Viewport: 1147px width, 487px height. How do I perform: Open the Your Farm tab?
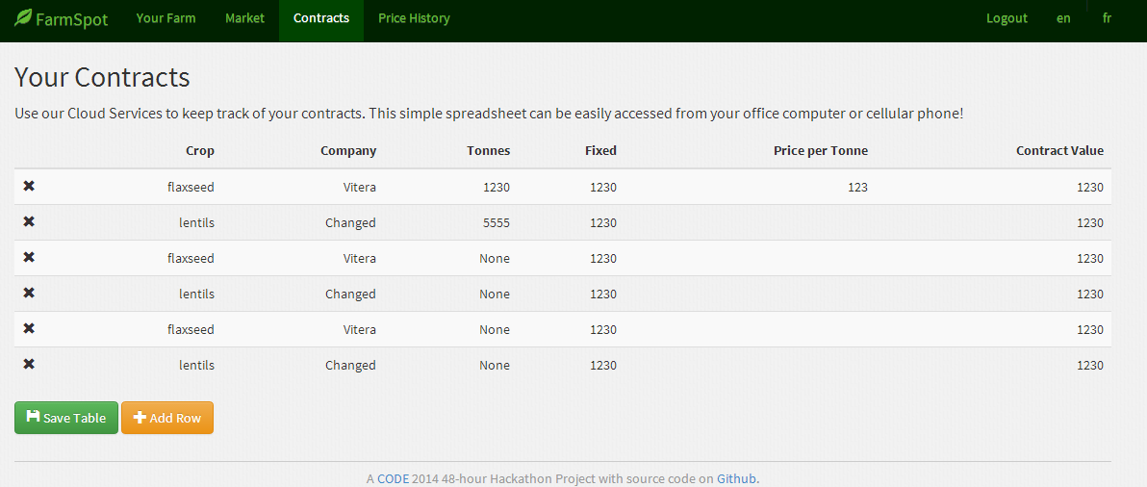point(166,18)
